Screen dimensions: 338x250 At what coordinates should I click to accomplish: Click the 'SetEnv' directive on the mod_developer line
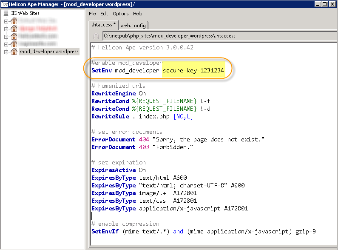[102, 71]
